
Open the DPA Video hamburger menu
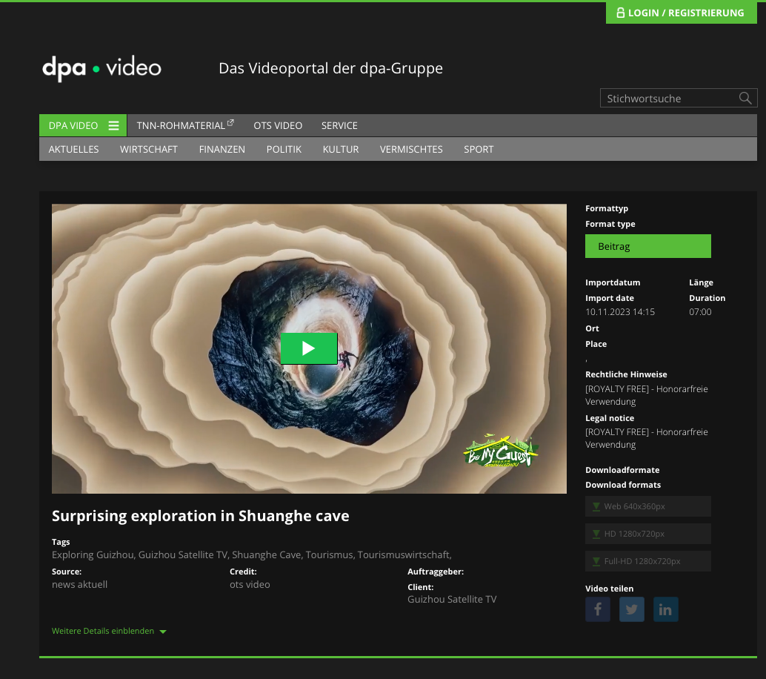click(113, 125)
